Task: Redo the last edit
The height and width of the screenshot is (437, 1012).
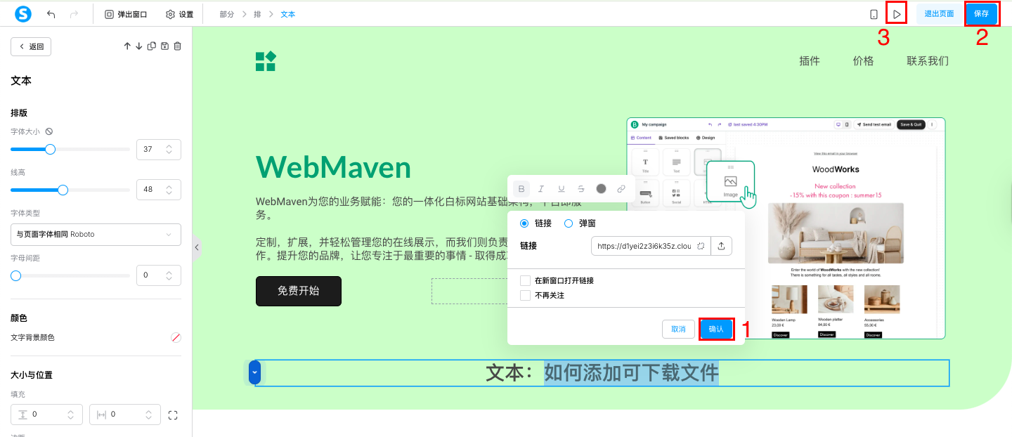Action: 74,14
